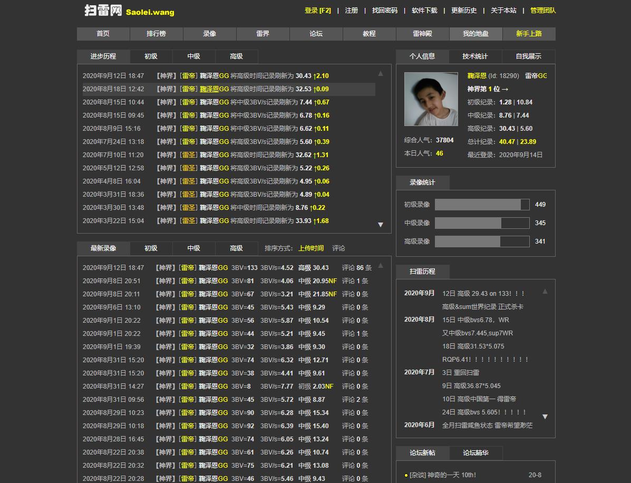
Task: Go to the 论坛 forum page
Action: click(316, 34)
